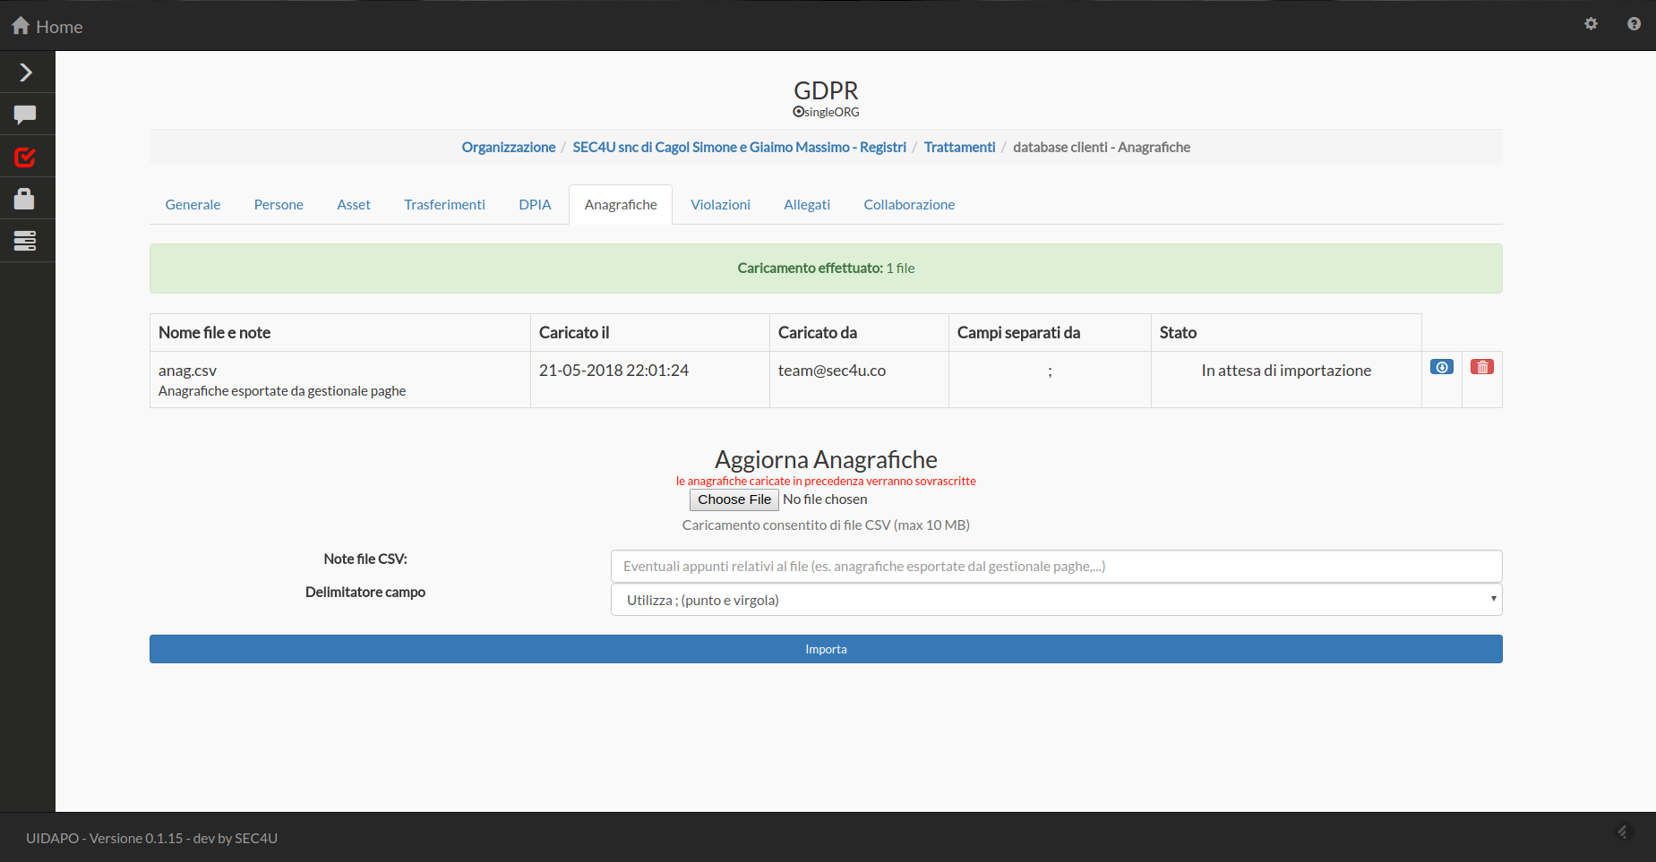Go to Organizzazione breadcrumb link

[509, 147]
